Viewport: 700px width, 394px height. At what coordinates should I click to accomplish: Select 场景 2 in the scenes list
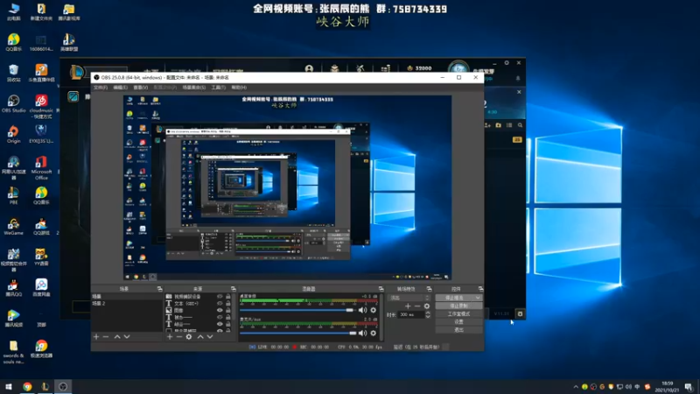pos(127,303)
